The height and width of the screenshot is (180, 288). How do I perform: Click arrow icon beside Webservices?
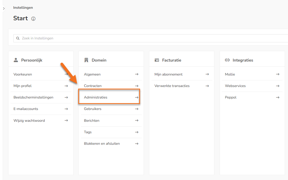click(278, 86)
